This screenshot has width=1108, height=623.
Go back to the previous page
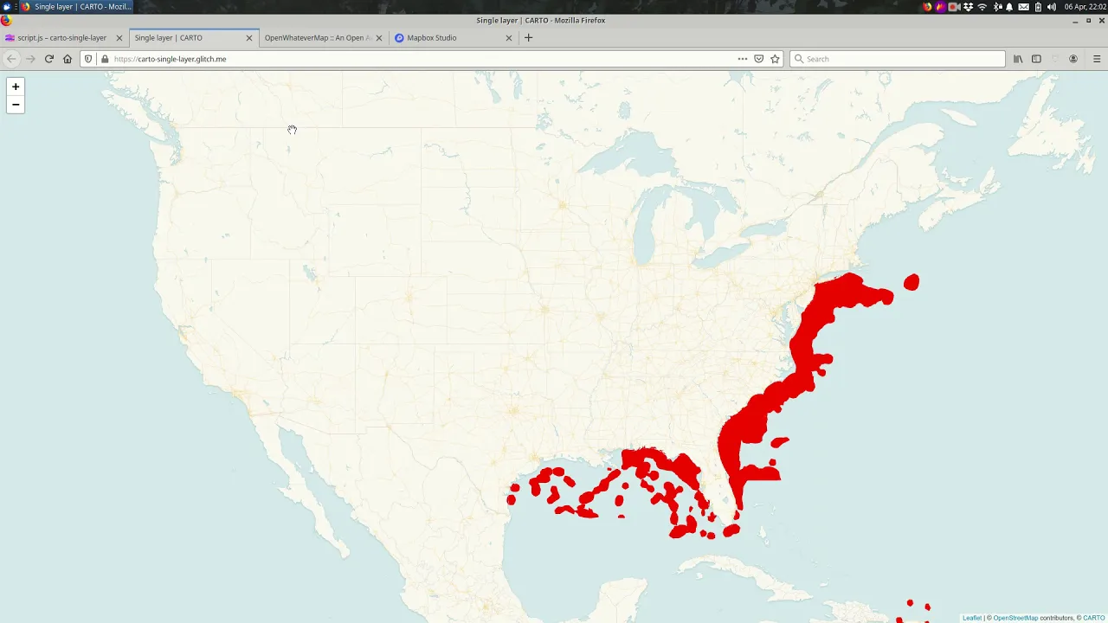11,59
